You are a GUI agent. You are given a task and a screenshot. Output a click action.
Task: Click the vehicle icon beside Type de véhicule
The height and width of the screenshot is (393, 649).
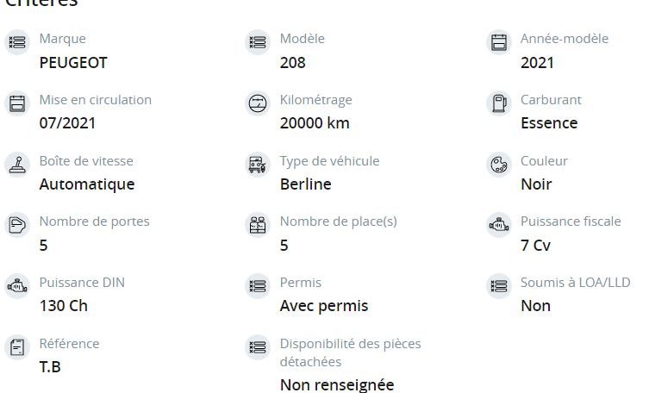pos(258,165)
